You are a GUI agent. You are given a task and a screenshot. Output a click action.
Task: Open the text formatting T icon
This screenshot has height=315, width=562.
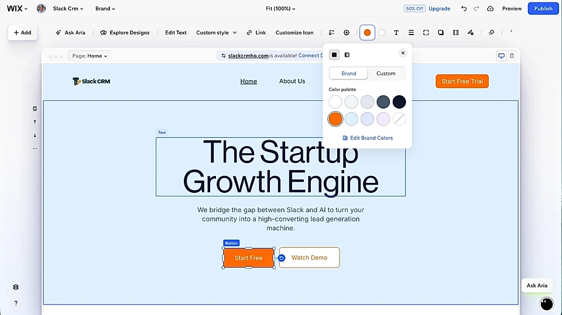click(396, 33)
